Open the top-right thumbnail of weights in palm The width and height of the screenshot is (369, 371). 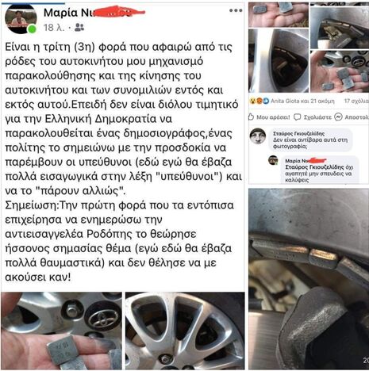279,15
